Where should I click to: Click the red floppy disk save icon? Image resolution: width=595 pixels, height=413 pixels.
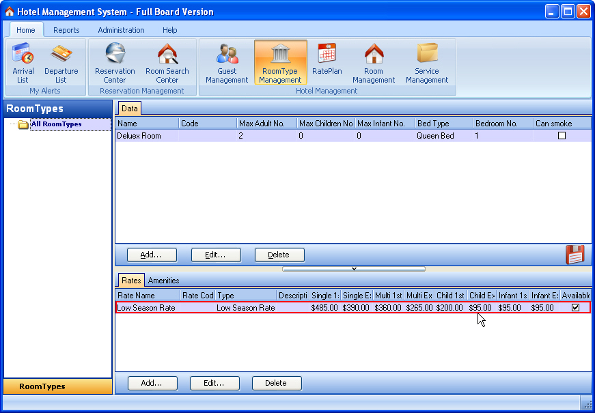[x=575, y=254]
